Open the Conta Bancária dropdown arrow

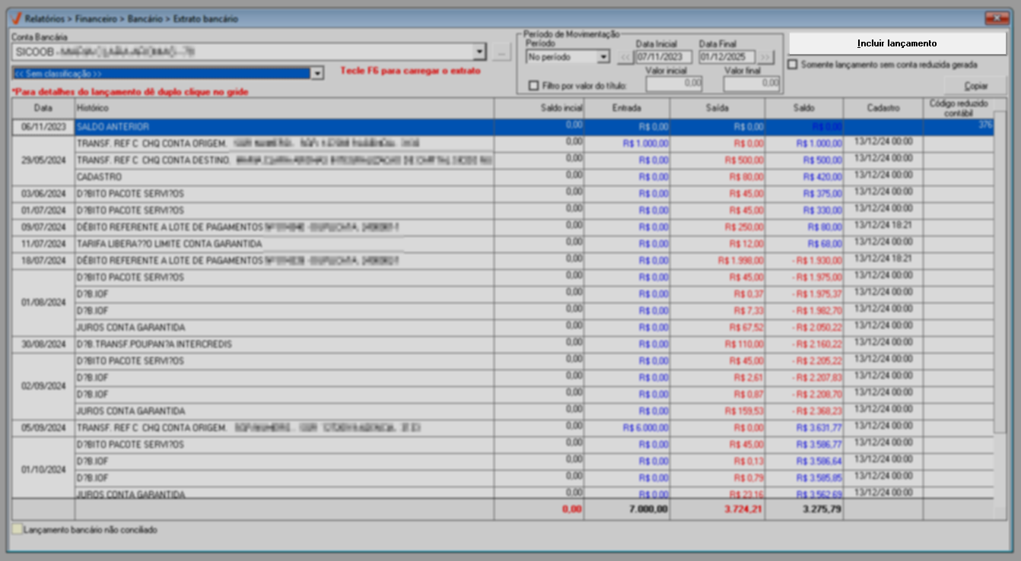click(479, 52)
